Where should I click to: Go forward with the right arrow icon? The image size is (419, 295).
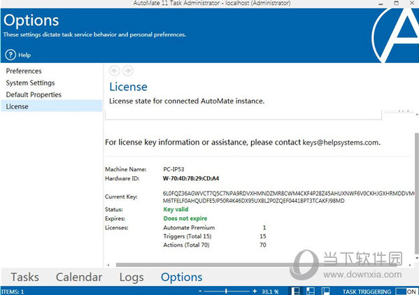click(x=128, y=71)
